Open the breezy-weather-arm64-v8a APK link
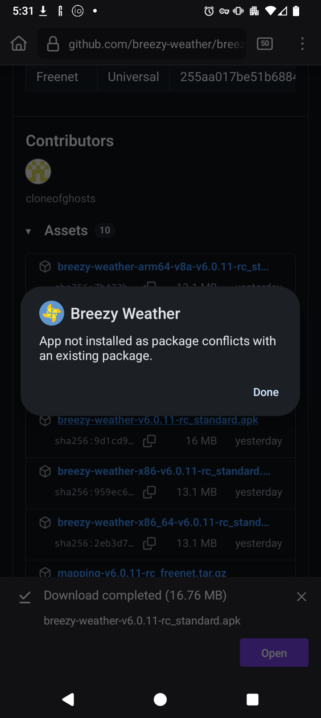321x718 pixels. [x=163, y=267]
